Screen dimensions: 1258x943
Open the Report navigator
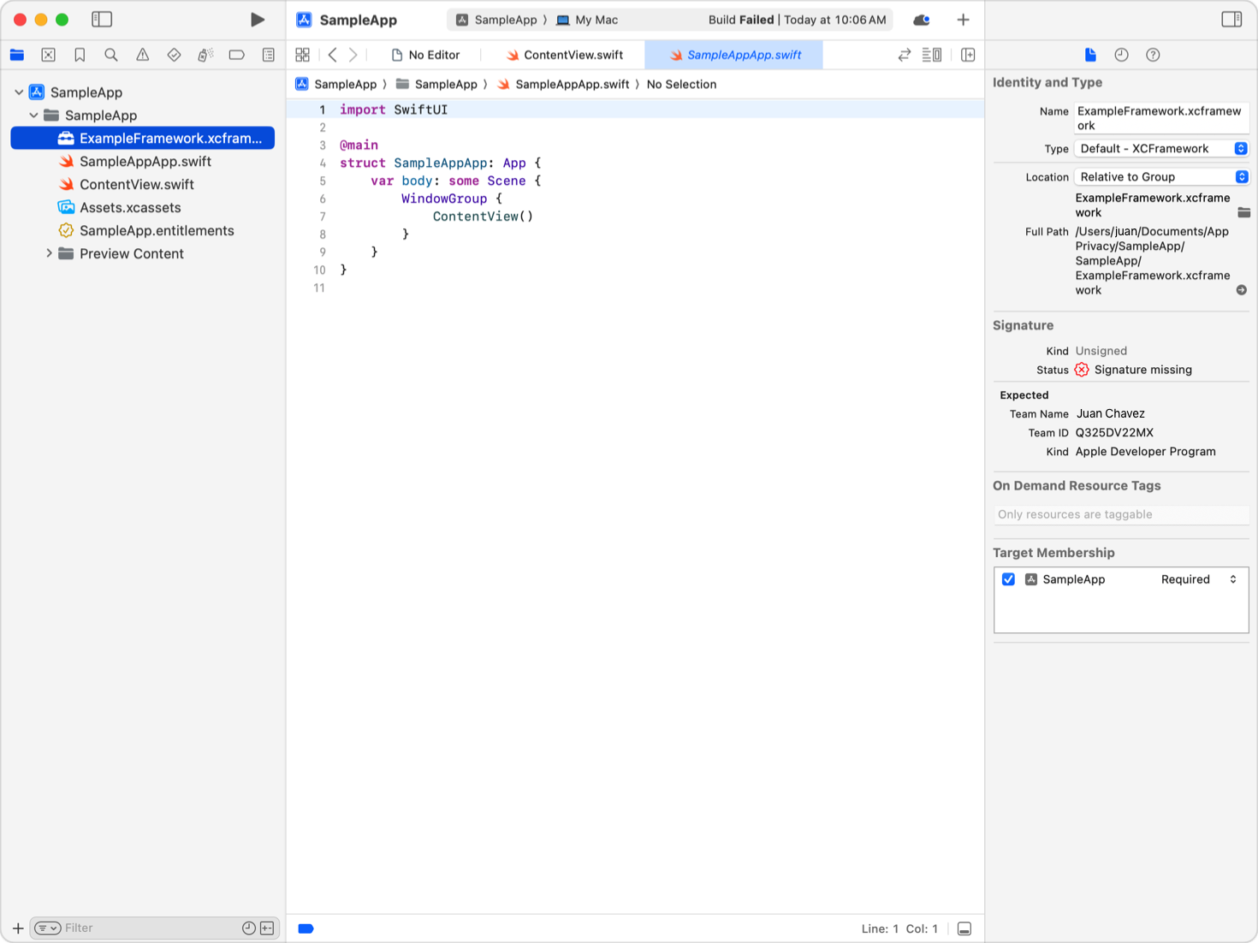point(268,54)
